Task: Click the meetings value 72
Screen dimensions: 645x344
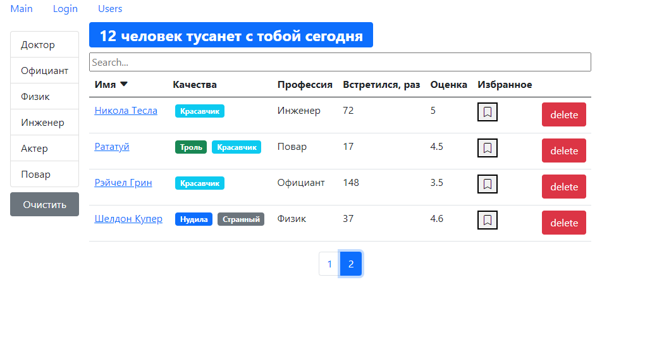Action: point(348,111)
